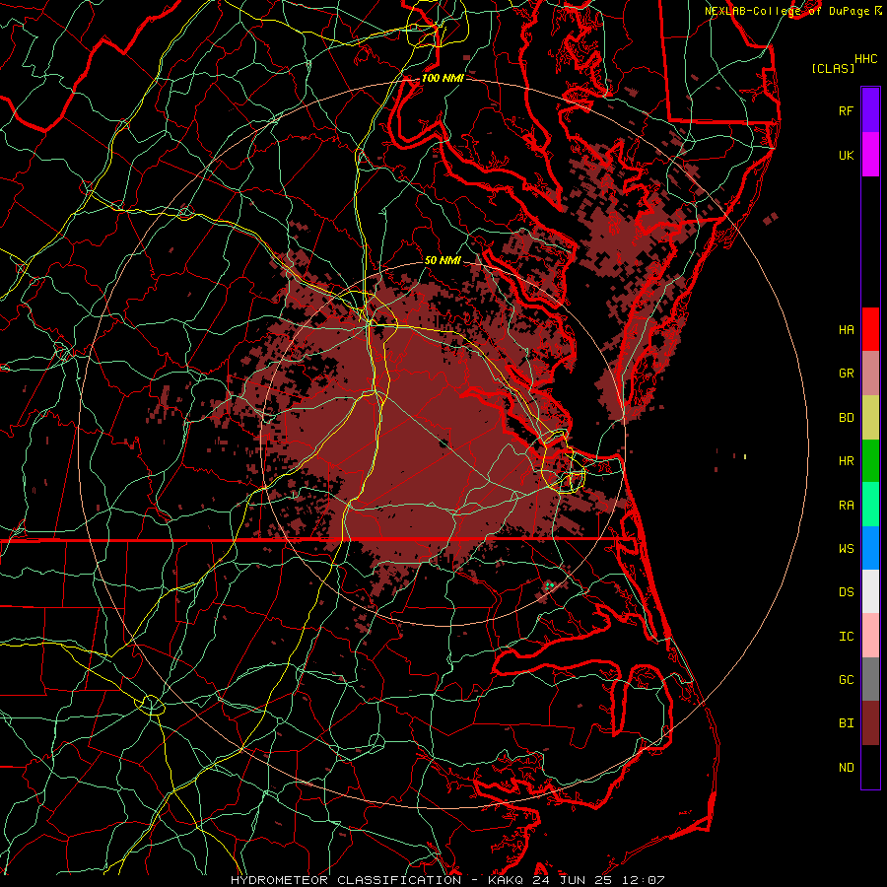Image resolution: width=887 pixels, height=887 pixels.
Task: Click the UK magenta legend swatch
Action: click(x=870, y=155)
